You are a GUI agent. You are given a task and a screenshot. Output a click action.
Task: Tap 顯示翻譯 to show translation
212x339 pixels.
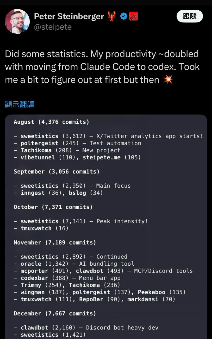coord(20,104)
